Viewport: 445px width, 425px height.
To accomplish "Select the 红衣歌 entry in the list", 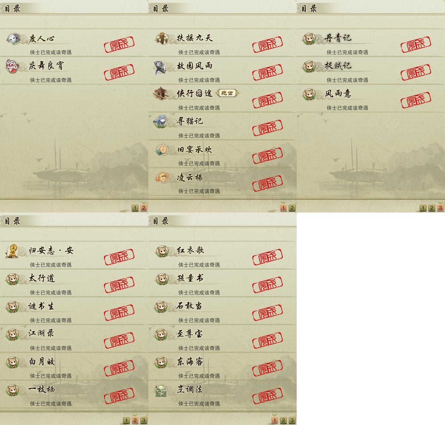I will (222, 255).
